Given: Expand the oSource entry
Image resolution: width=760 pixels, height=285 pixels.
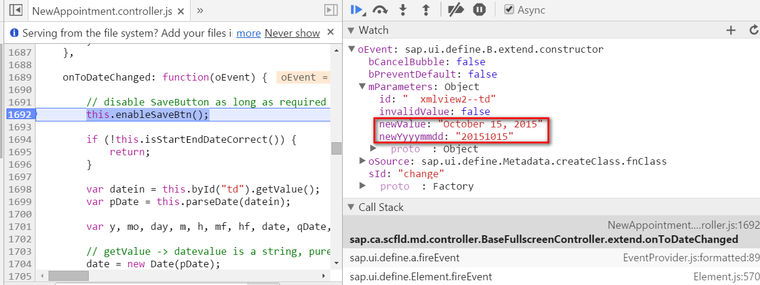Looking at the screenshot, I should click(362, 161).
